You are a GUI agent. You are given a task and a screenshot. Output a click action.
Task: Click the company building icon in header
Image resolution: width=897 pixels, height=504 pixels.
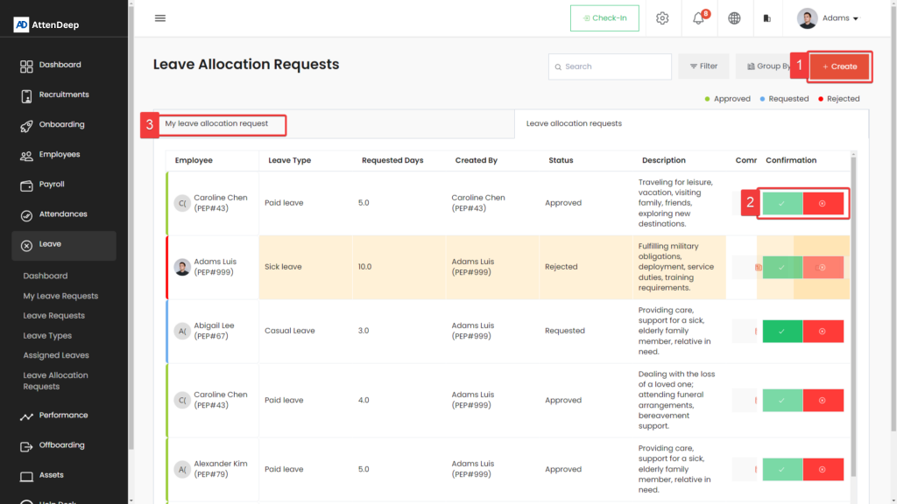[767, 18]
